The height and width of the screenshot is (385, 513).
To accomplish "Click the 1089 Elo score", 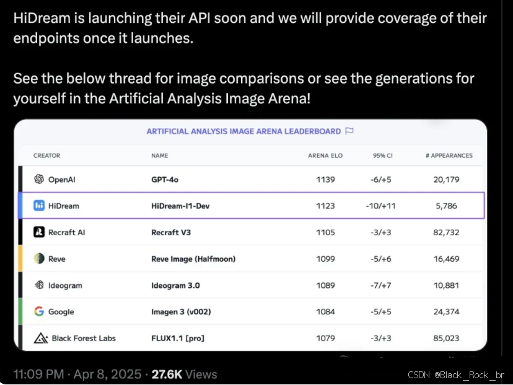I will tap(325, 285).
